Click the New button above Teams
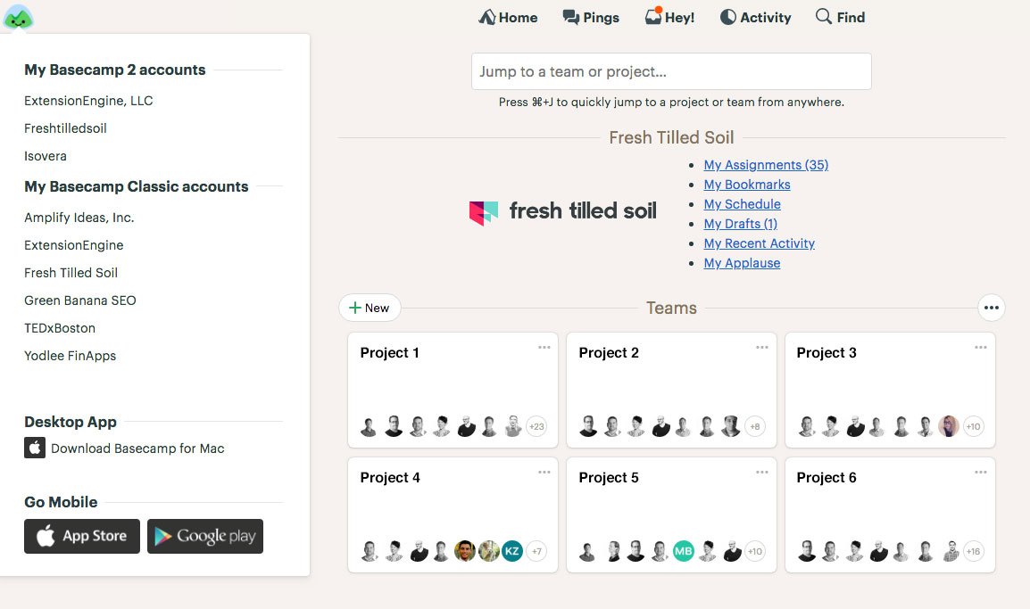This screenshot has height=609, width=1030. tap(370, 307)
